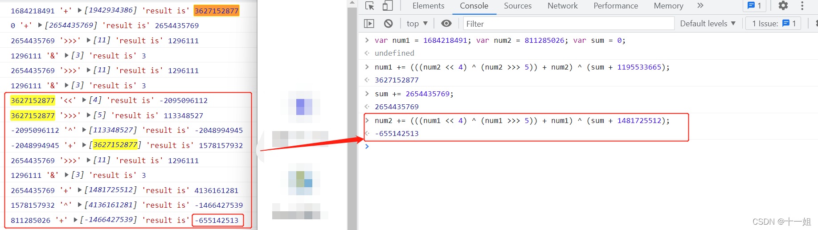The height and width of the screenshot is (230, 818).
Task: Expand the highlighted [3627152877] array entry
Action: click(x=84, y=145)
